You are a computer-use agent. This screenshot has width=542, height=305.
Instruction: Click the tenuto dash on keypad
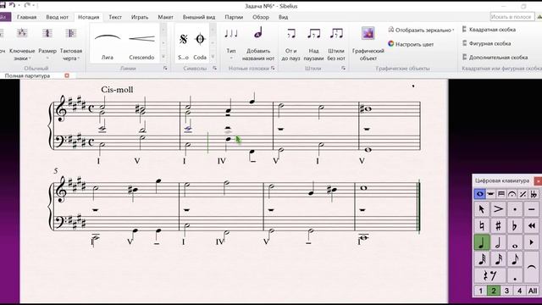click(x=532, y=209)
